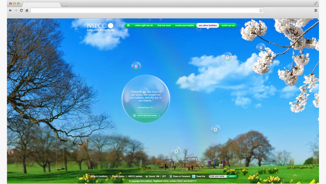This screenshot has width=326, height=184.
Task: Reload the page with the refresh icon
Action: pos(21,11)
